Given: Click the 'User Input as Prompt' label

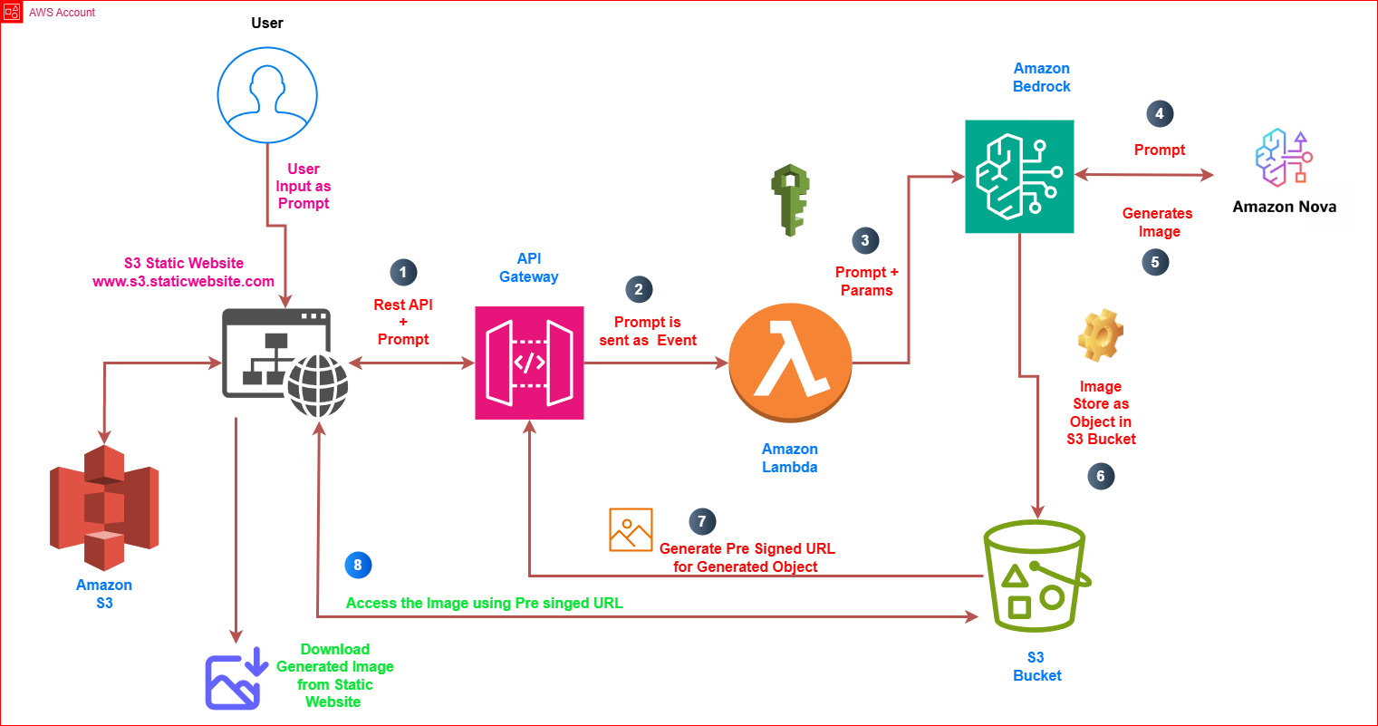Looking at the screenshot, I should click(304, 186).
